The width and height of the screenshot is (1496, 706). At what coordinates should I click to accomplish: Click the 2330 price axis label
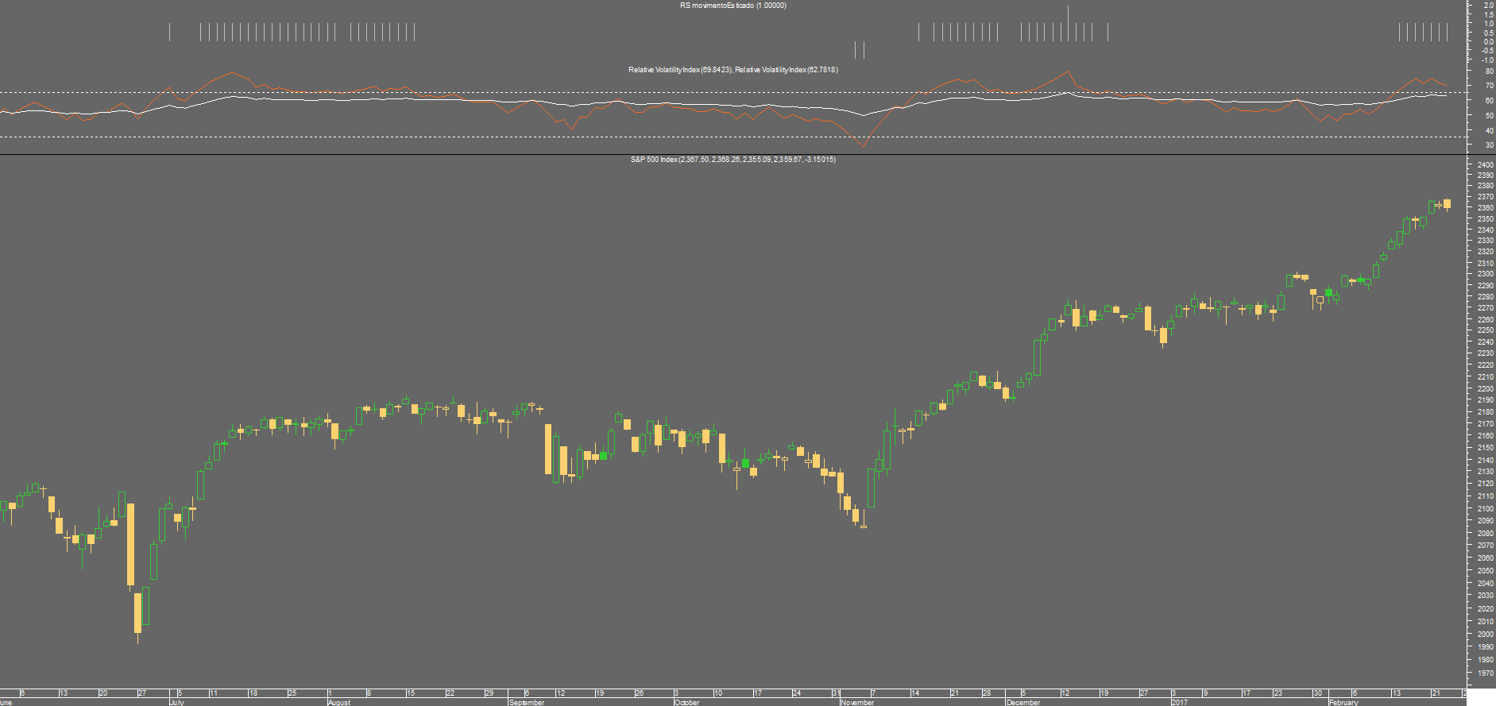tap(1485, 241)
